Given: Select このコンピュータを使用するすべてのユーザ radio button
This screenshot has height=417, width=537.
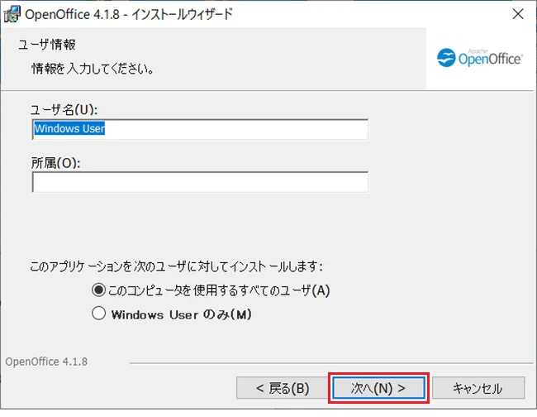Looking at the screenshot, I should pyautogui.click(x=98, y=290).
